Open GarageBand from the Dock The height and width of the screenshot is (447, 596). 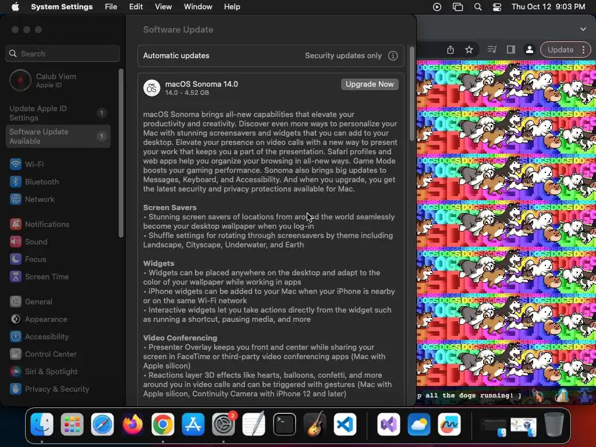[315, 424]
